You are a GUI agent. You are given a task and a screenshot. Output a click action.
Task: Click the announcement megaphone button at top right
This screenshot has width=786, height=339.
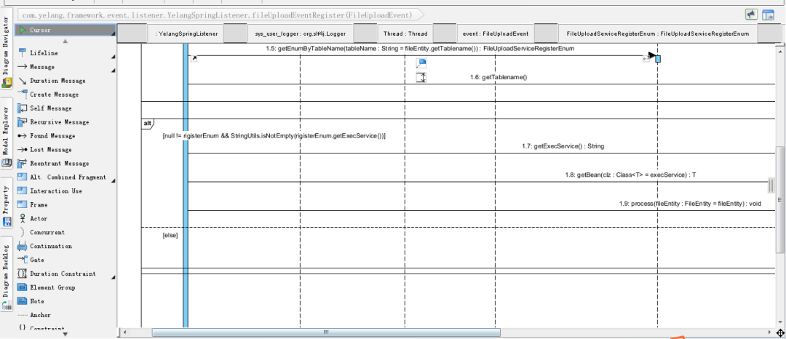click(x=751, y=15)
